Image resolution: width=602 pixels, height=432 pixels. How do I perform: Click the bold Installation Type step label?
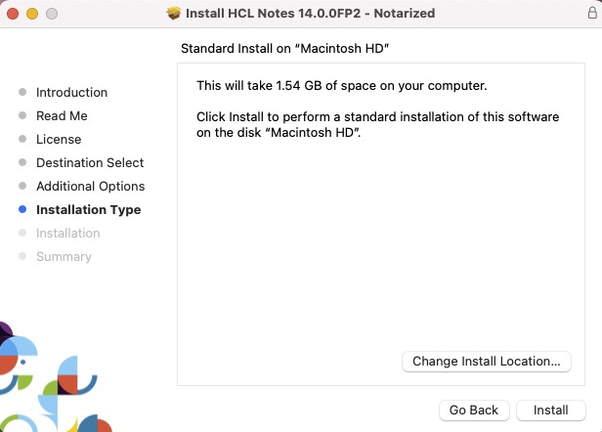tap(88, 209)
